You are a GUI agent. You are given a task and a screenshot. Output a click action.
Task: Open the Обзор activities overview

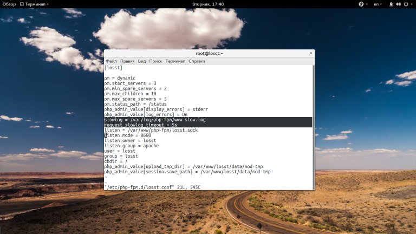(x=9, y=4)
